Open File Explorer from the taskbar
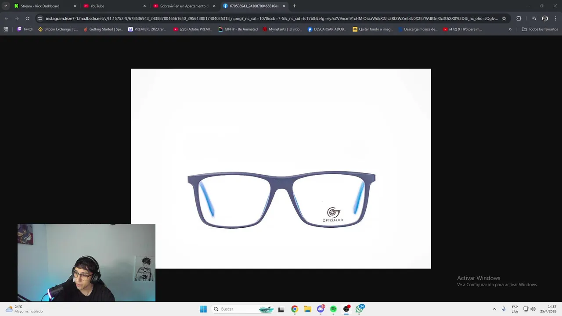The height and width of the screenshot is (316, 562). (x=307, y=309)
